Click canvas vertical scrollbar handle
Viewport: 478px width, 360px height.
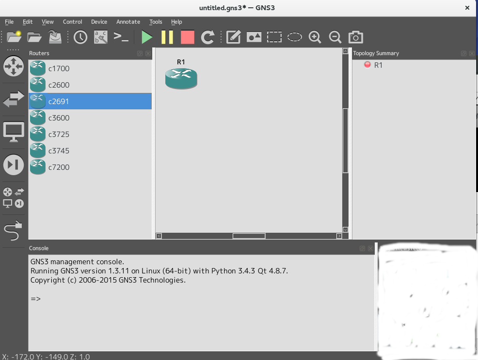[x=345, y=141]
